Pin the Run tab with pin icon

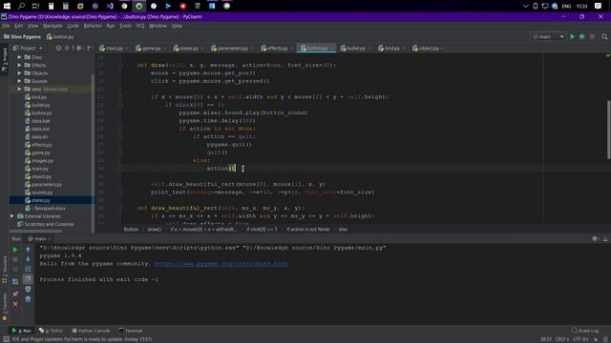coord(15,294)
